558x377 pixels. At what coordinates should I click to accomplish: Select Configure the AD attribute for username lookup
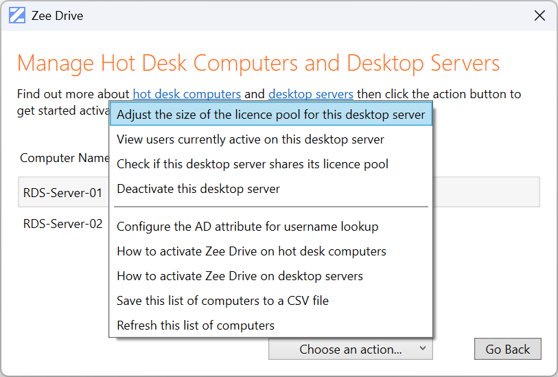[x=247, y=227]
